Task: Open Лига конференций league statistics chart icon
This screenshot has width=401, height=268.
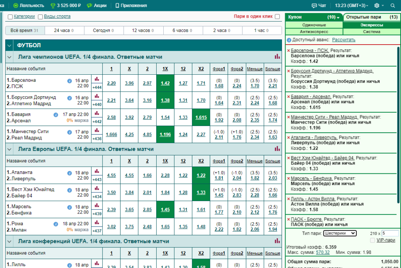Action: [277, 241]
